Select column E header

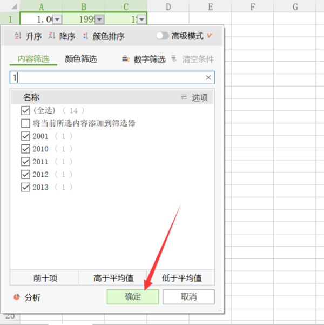click(x=211, y=6)
